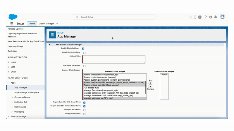Screen dimensions: 234x131
Task: Click the Introspect All Tokens info icon
Action: (80, 110)
